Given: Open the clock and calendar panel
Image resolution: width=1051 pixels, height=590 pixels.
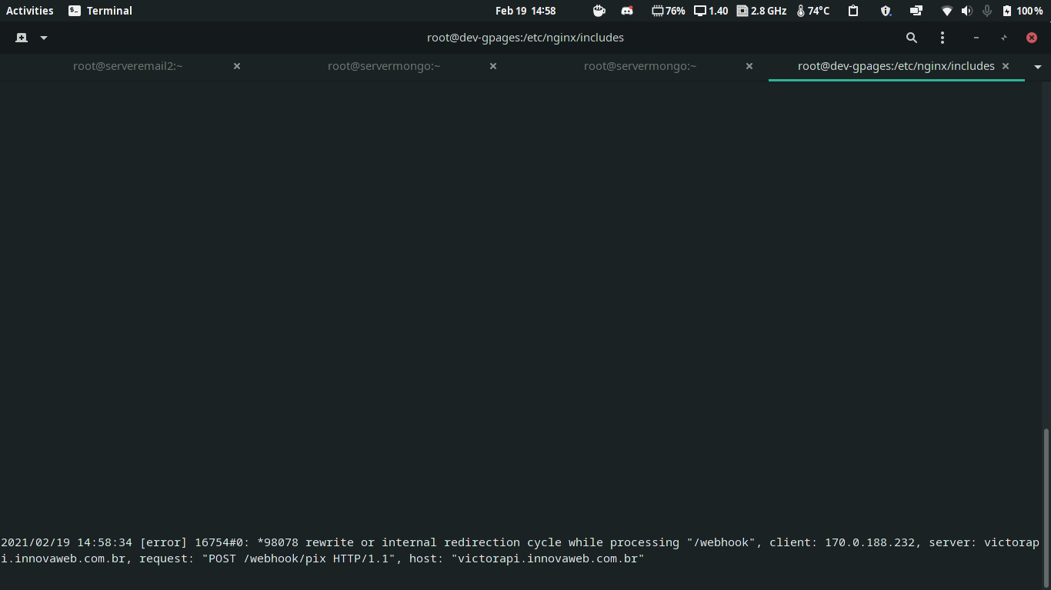Looking at the screenshot, I should tap(525, 11).
